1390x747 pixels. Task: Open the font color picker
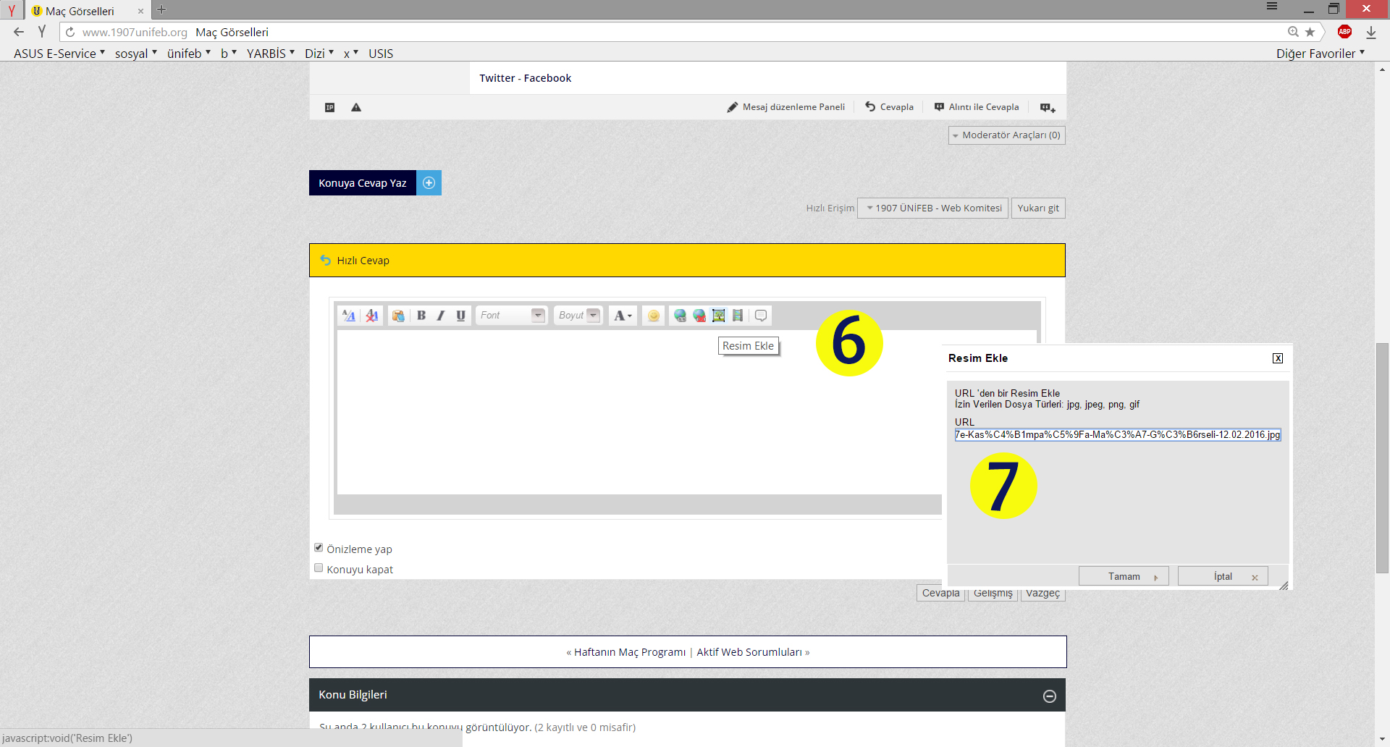coord(623,316)
